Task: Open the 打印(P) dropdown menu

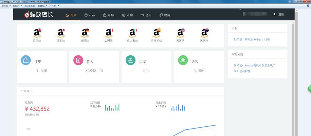Action: (17, 6)
